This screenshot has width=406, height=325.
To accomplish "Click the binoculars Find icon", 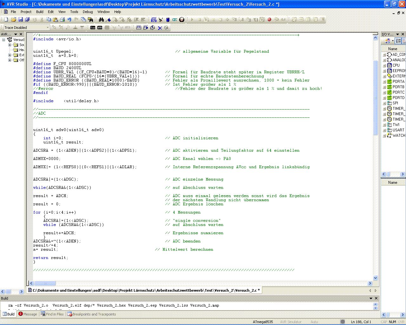I will [101, 20].
